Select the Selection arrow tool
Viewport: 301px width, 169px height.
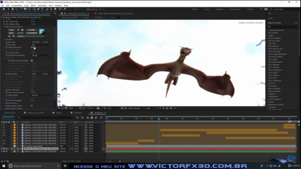8,9
